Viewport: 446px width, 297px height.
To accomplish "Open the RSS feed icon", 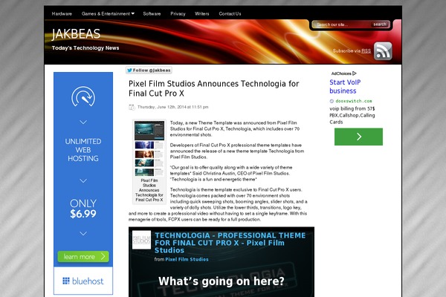I will (x=383, y=51).
